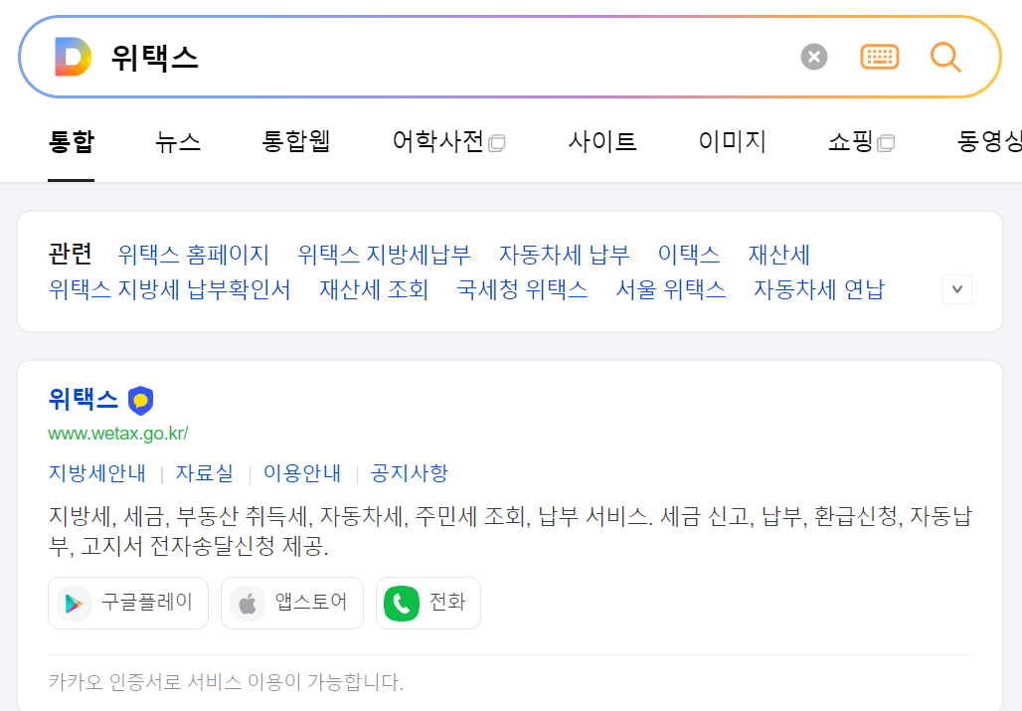
Task: Open the www.wetax.go.kr link
Action: (118, 434)
